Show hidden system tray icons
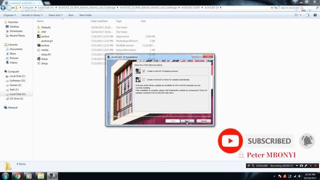The image size is (320, 180). (x=274, y=176)
